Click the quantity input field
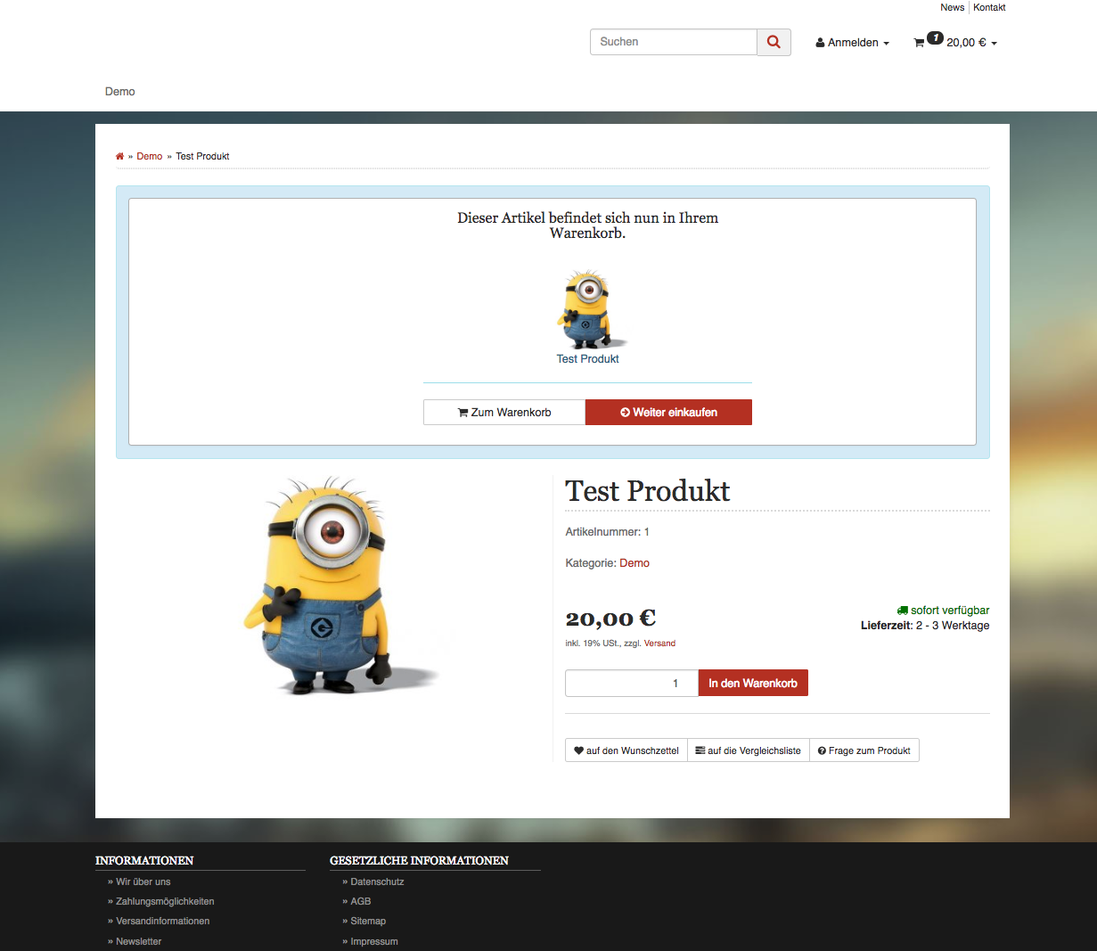Screen dimensions: 1097x951 tap(631, 683)
